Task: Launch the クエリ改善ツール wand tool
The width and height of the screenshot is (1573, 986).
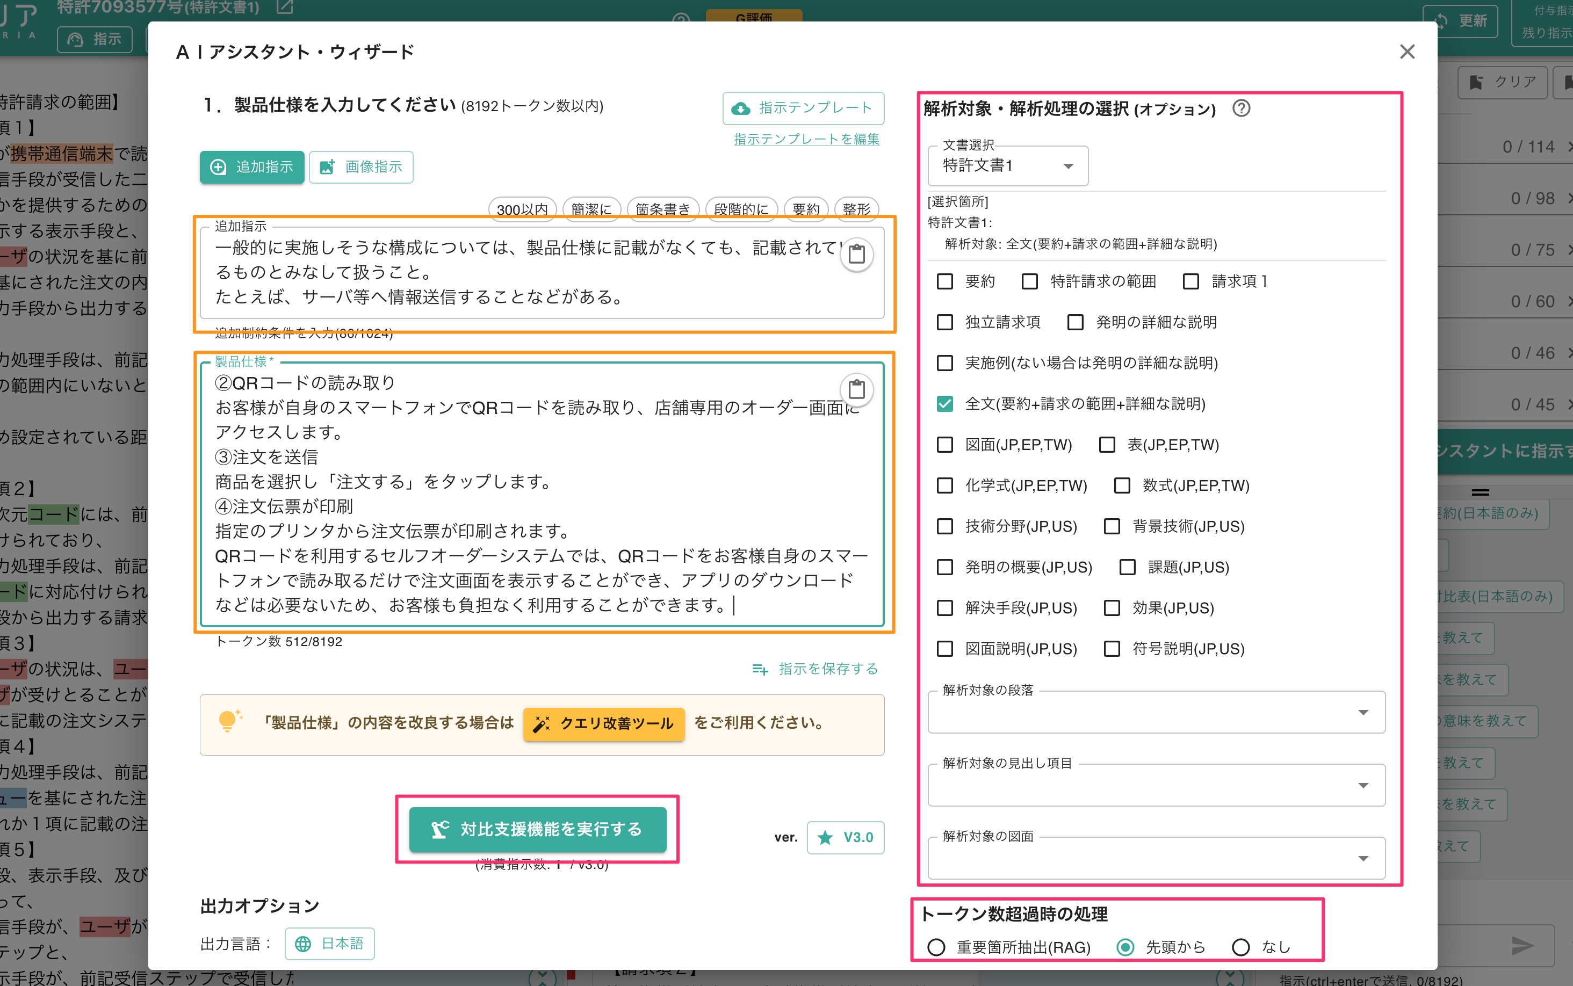Action: coord(603,724)
